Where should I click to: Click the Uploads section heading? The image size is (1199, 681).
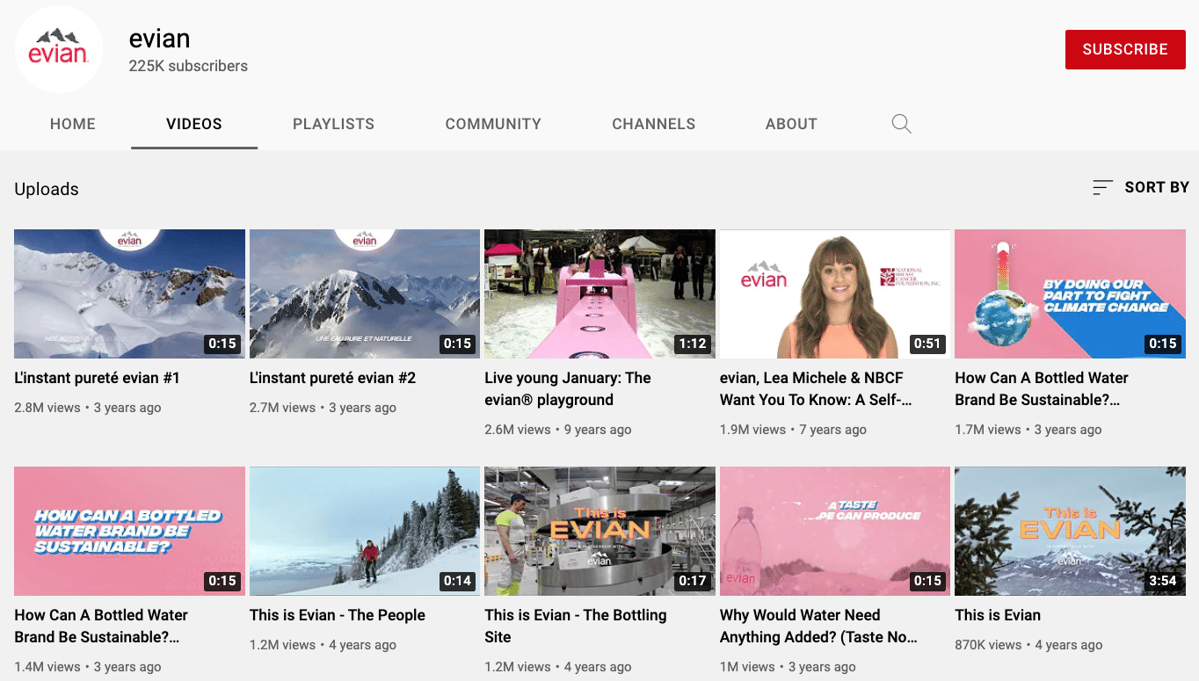pyautogui.click(x=47, y=189)
